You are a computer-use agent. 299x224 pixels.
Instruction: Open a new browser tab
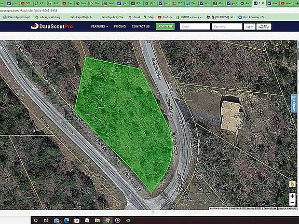pyautogui.click(x=297, y=3)
